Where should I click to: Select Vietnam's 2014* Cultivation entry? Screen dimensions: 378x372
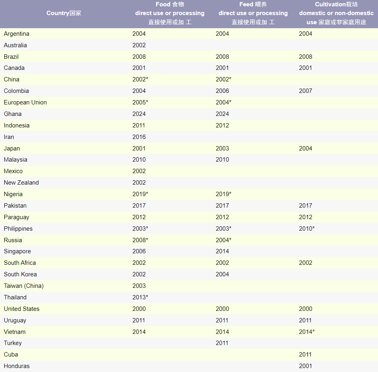point(307,332)
